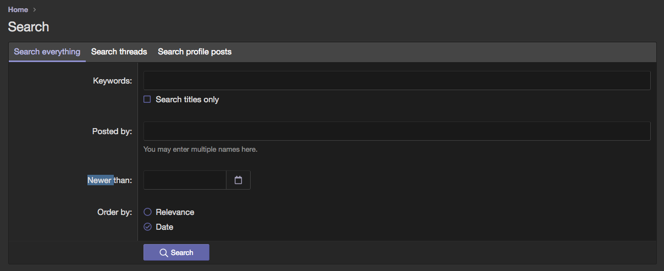Viewport: 664px width, 271px height.
Task: Click the Search page heading
Action: click(29, 27)
